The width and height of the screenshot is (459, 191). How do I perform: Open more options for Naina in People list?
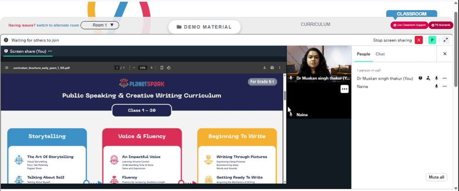coord(445,86)
